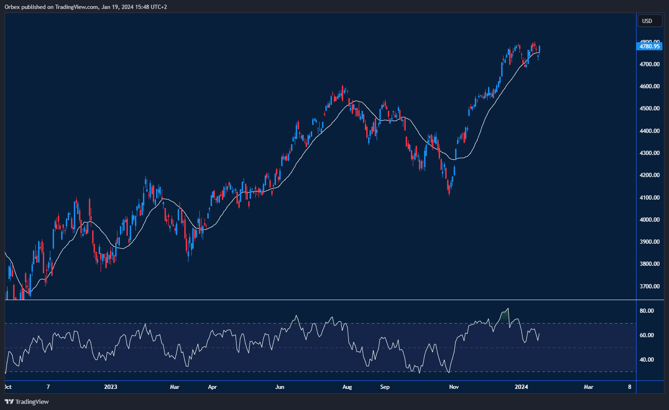Click the green overbought peak in the RSI pane
Image resolution: width=669 pixels, height=410 pixels.
[x=505, y=316]
